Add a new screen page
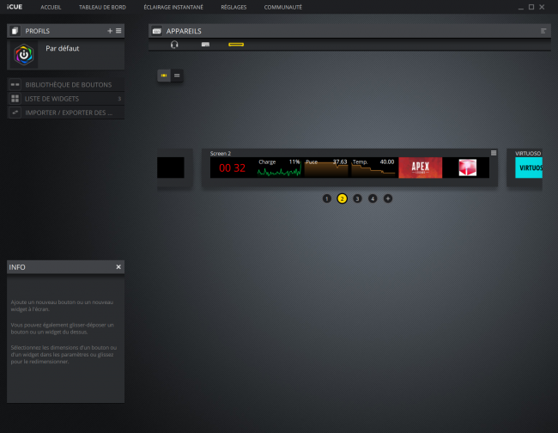The height and width of the screenshot is (433, 558). coord(388,198)
